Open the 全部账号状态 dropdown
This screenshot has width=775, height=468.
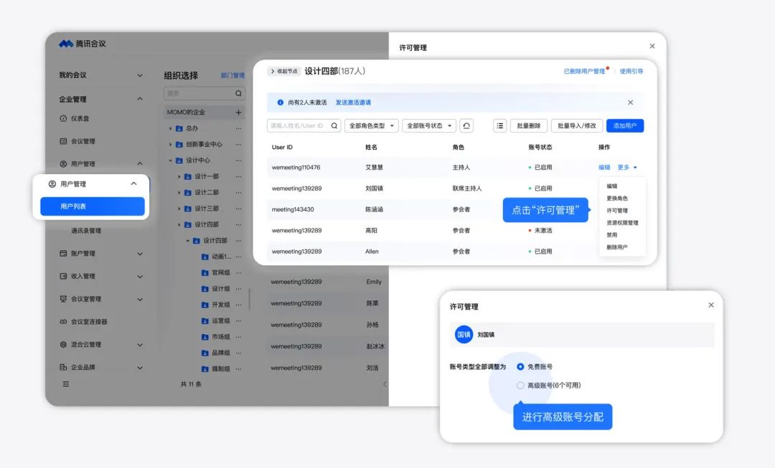[428, 125]
